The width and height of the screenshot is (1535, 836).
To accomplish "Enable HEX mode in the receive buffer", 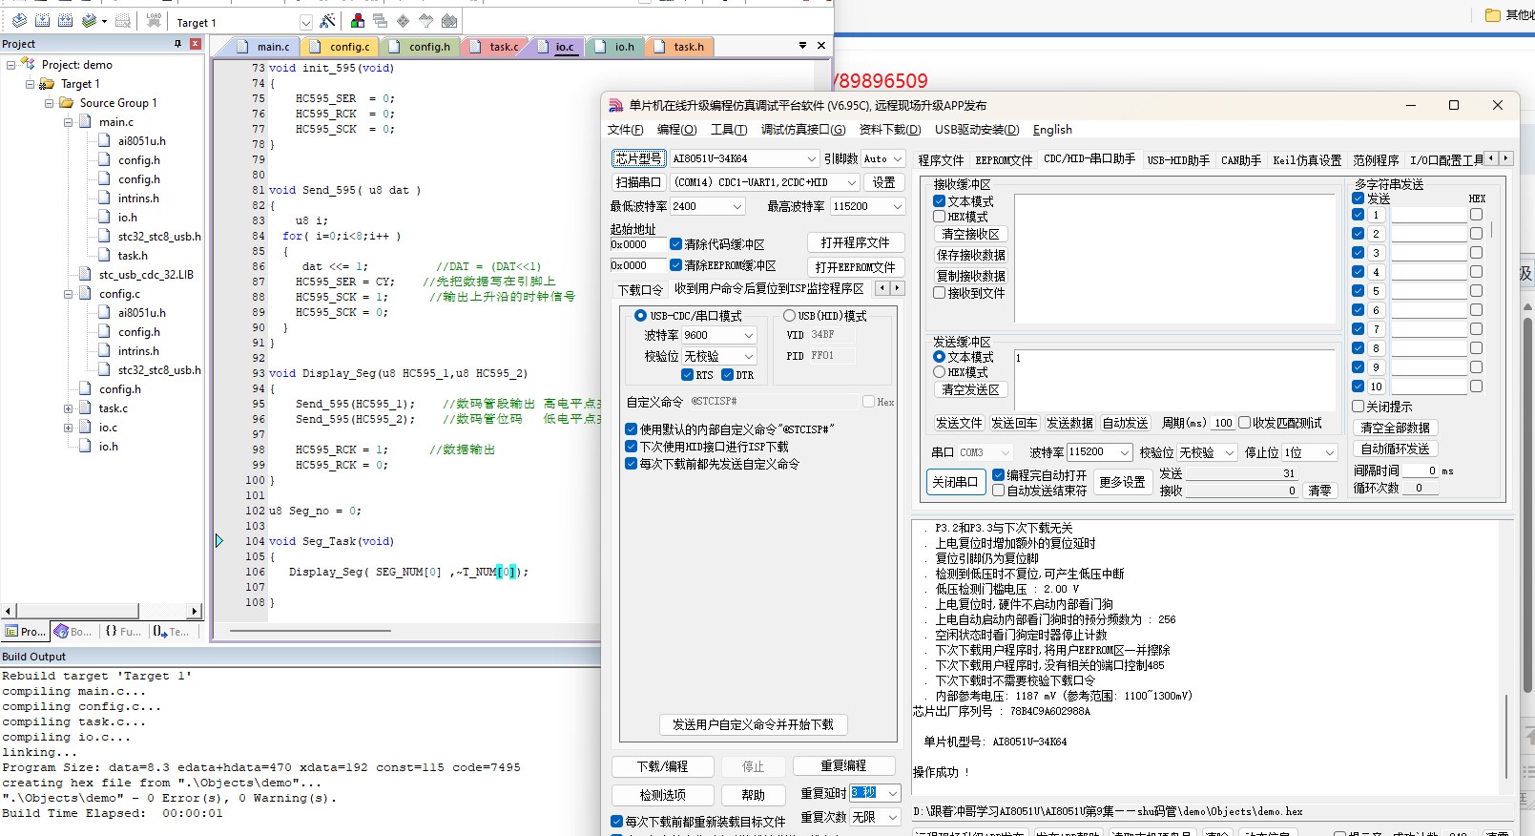I will (x=940, y=217).
